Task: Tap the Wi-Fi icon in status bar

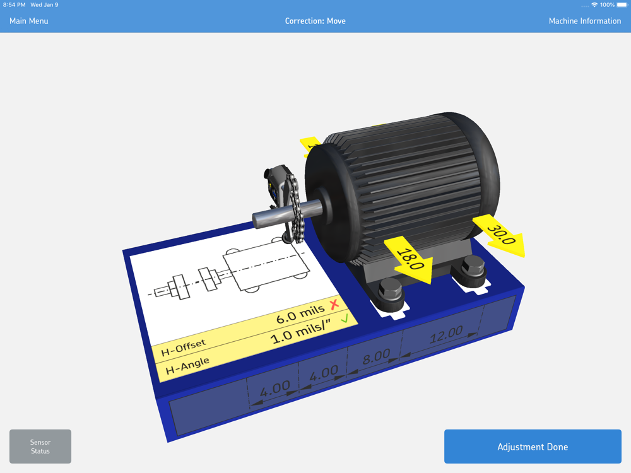Action: pos(594,5)
